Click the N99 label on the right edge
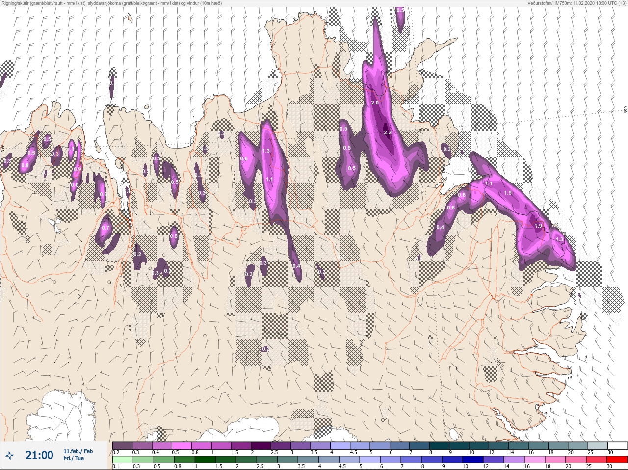 click(626, 111)
